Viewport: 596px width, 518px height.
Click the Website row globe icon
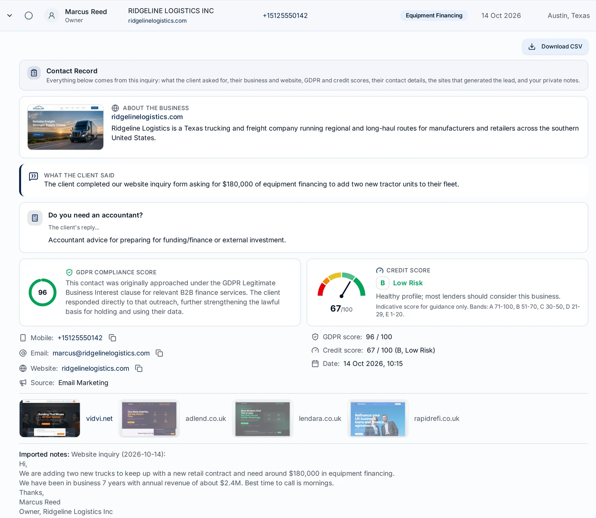pos(23,369)
